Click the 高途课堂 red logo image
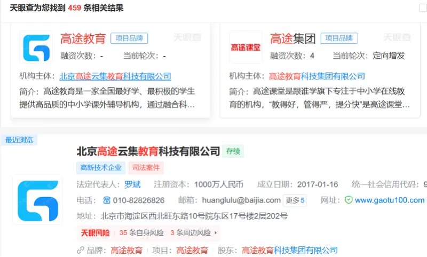 coord(245,47)
